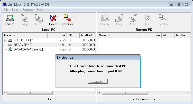Expand the SOFTPEDIA (C:) tree node
Image resolution: width=193 pixels, height=104 pixels.
click(x=5, y=40)
